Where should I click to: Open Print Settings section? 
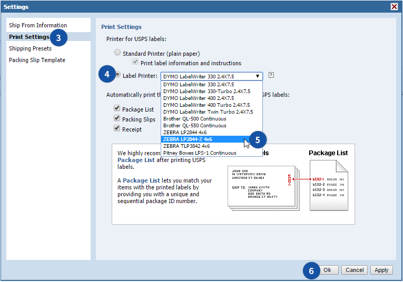coord(48,37)
